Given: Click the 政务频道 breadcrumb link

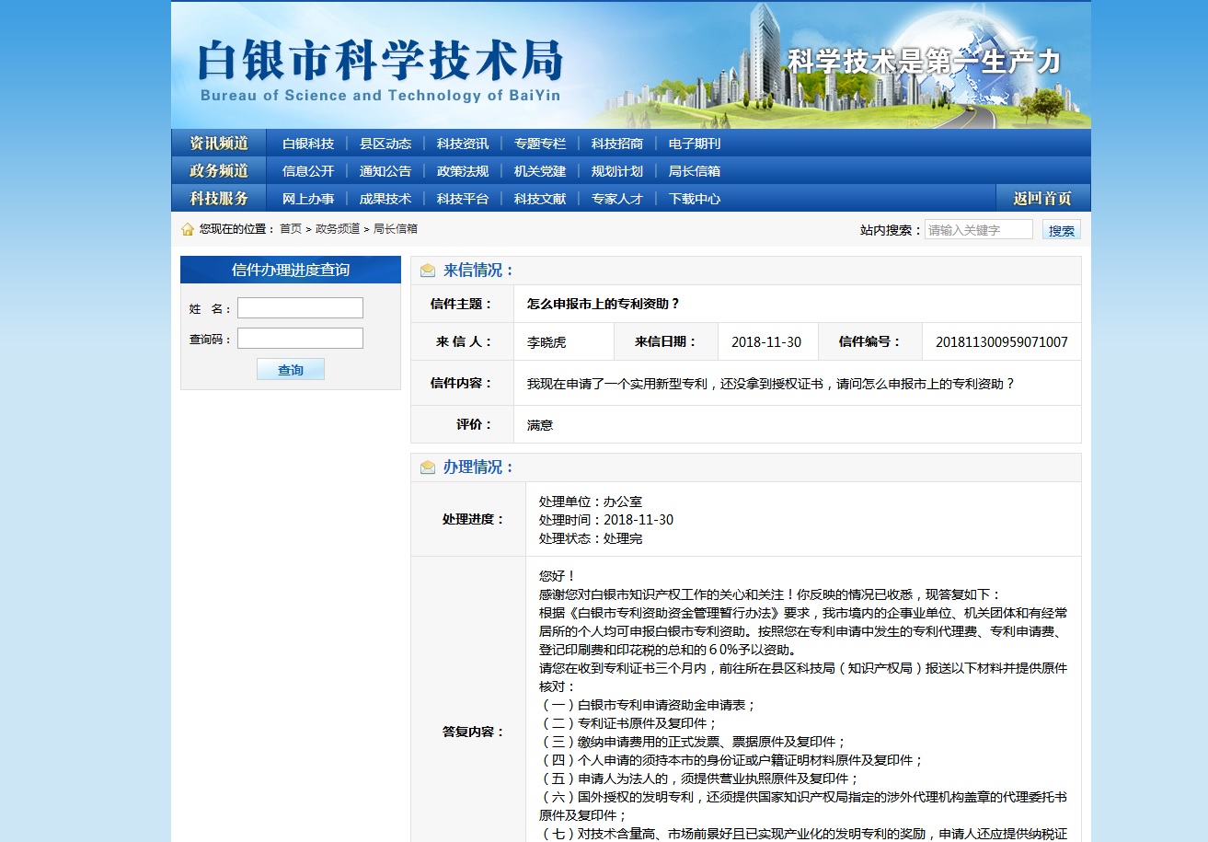Looking at the screenshot, I should point(337,229).
